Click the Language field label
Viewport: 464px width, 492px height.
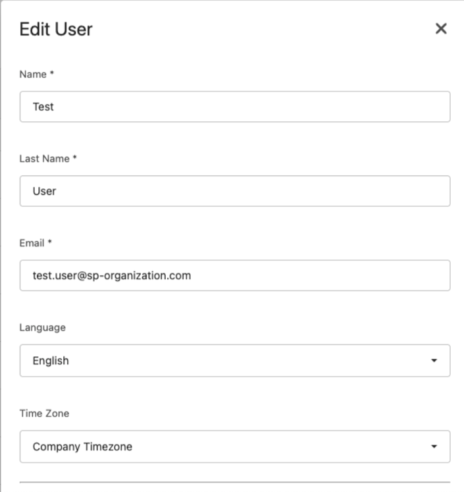pyautogui.click(x=43, y=327)
